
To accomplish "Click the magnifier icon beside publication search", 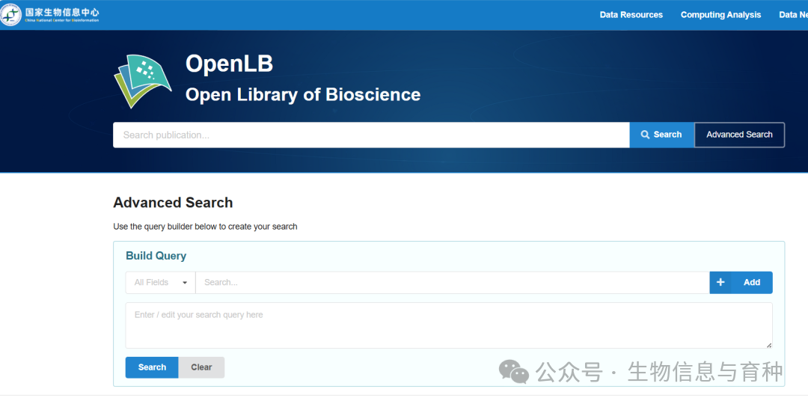I will point(645,135).
